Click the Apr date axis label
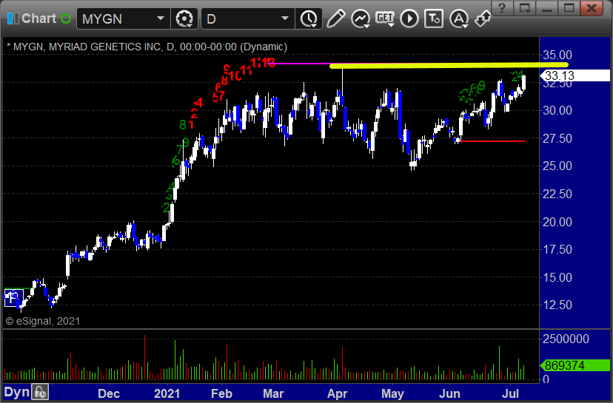The width and height of the screenshot is (613, 403). (337, 393)
